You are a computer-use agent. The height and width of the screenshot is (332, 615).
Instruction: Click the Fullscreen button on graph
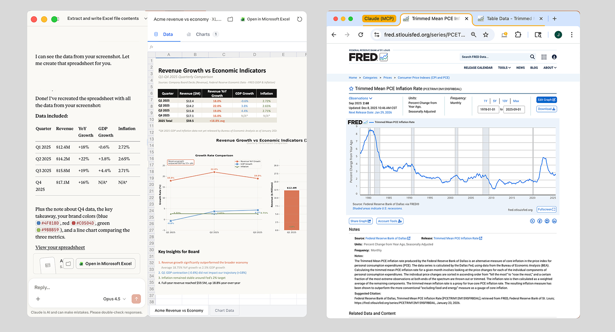(x=546, y=210)
